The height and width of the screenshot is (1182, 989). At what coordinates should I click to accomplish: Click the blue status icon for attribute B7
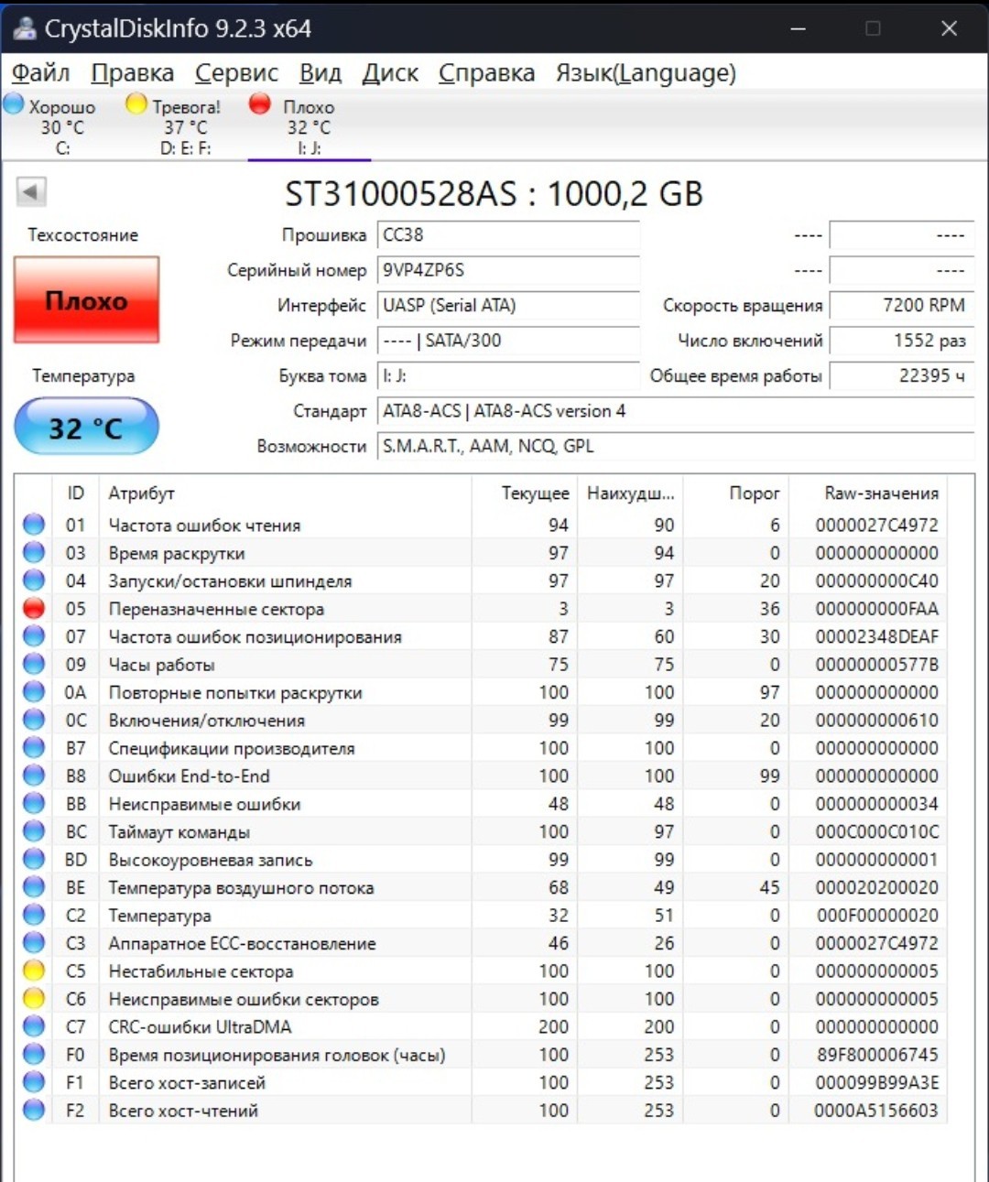pyautogui.click(x=34, y=748)
